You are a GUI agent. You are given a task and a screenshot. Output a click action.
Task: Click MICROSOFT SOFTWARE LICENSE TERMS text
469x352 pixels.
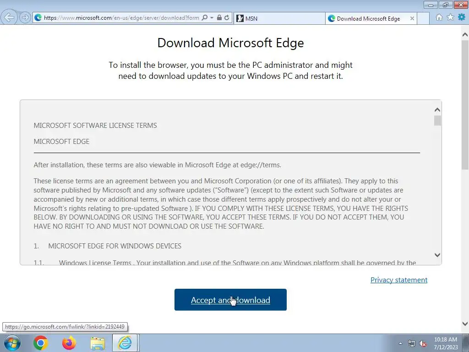(x=95, y=126)
